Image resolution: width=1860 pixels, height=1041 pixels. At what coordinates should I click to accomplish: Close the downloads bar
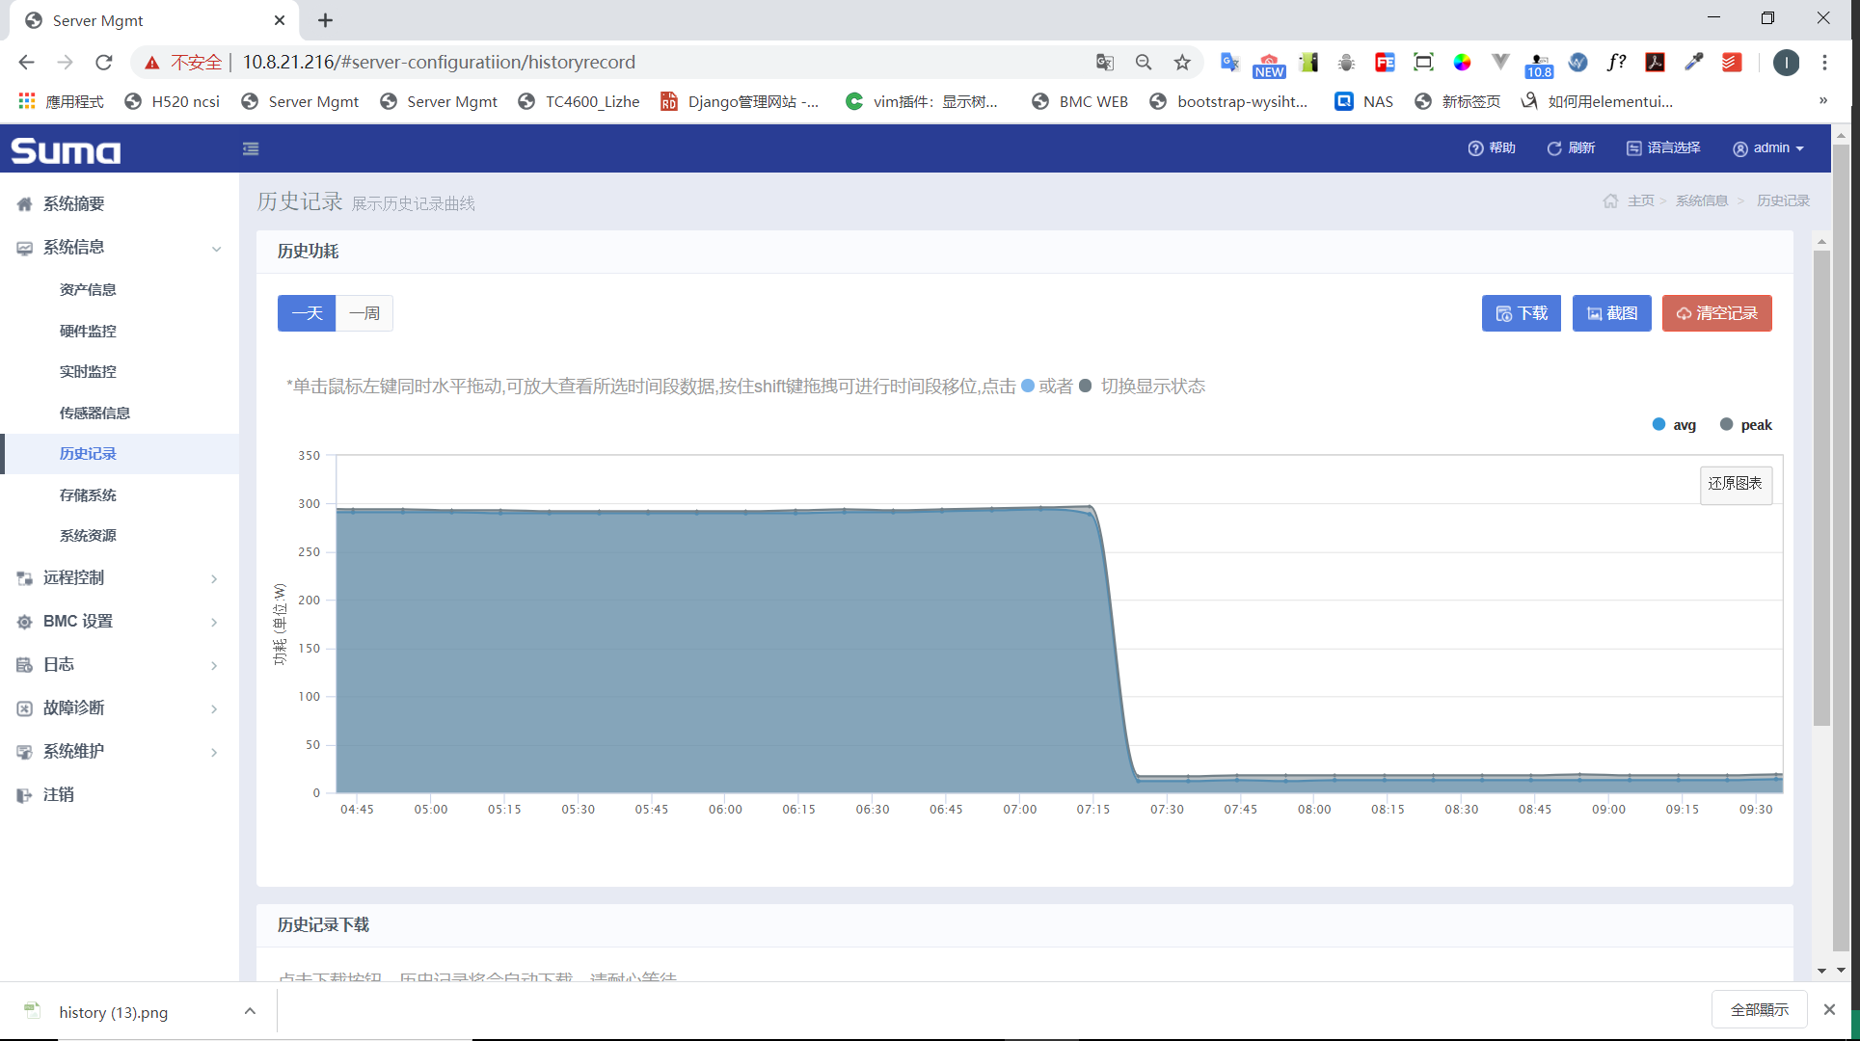pyautogui.click(x=1829, y=1009)
